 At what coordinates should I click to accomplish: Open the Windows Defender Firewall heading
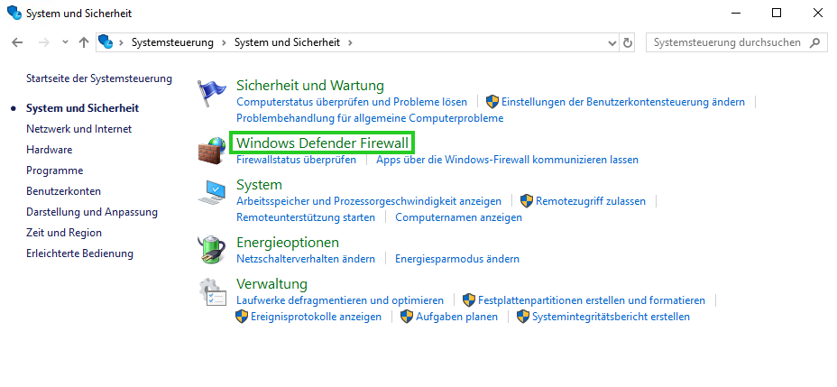tap(322, 143)
